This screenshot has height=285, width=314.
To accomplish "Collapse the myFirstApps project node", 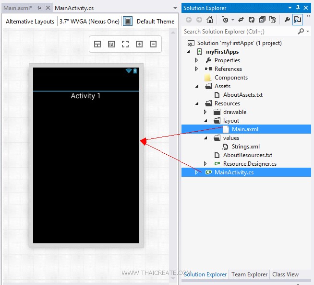I will 188,52.
